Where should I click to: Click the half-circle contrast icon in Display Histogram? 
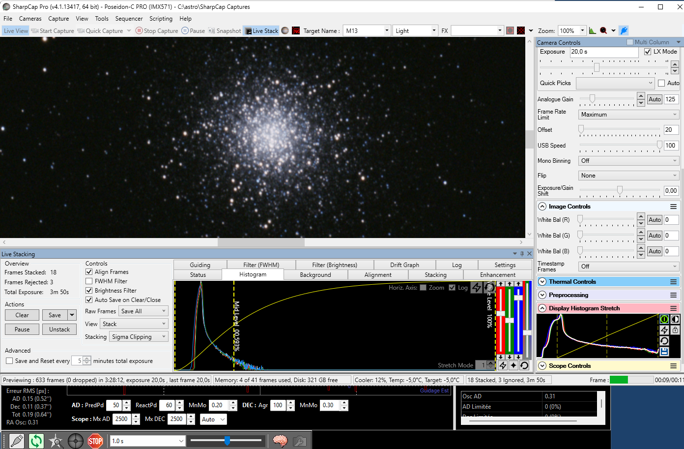[x=675, y=319]
